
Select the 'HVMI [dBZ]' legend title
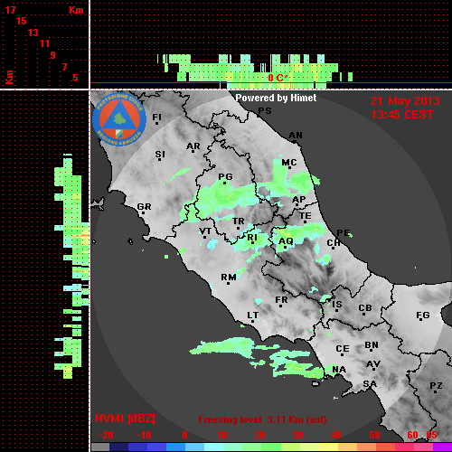pos(125,419)
